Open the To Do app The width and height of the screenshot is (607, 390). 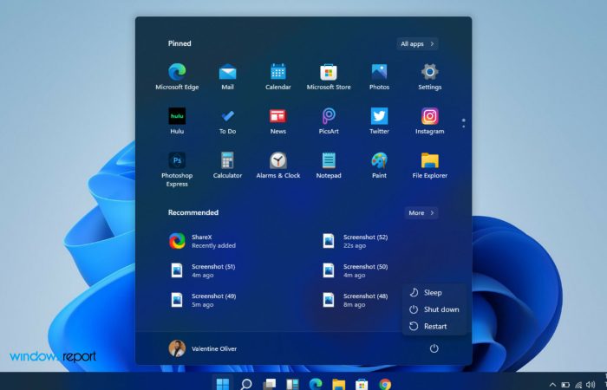coord(227,121)
